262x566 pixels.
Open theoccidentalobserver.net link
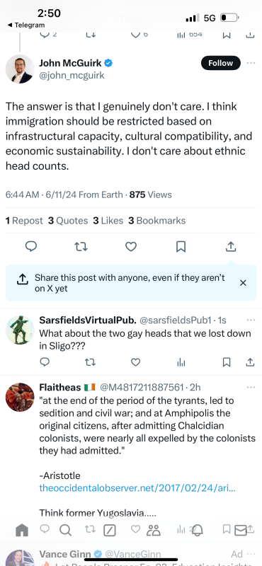137,488
